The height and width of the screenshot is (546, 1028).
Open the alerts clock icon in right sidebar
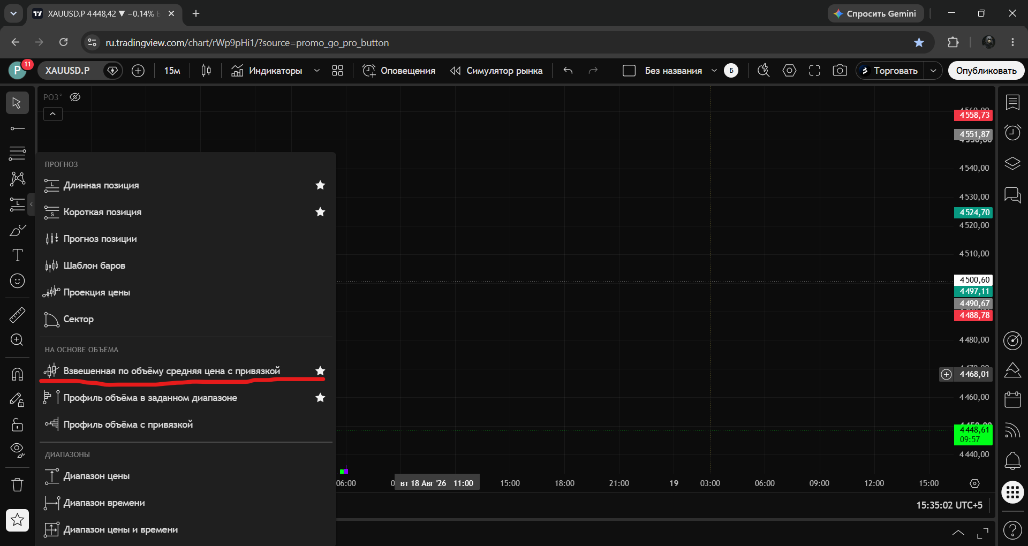[x=1012, y=132]
